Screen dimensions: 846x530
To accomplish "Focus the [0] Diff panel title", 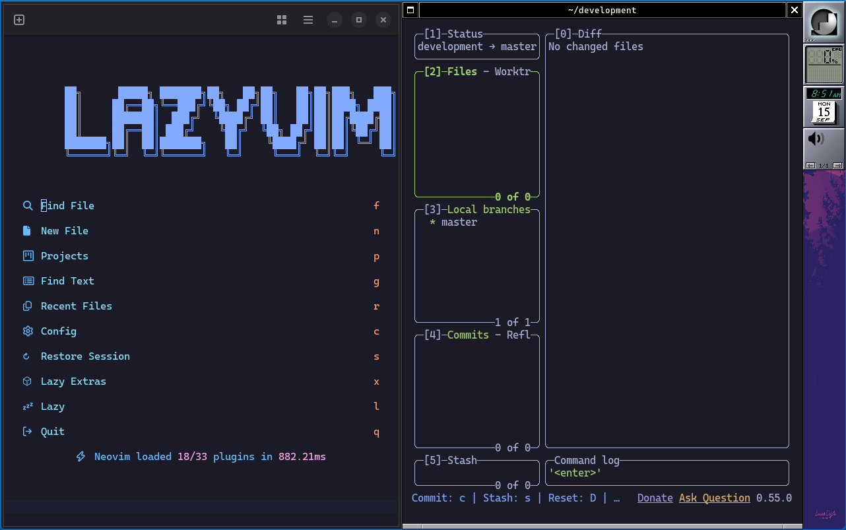I will 578,34.
